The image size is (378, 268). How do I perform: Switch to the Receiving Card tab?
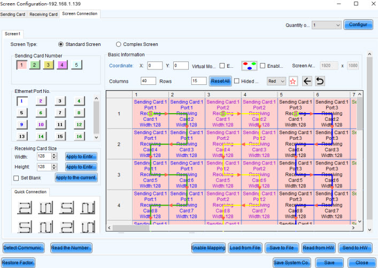coord(43,14)
